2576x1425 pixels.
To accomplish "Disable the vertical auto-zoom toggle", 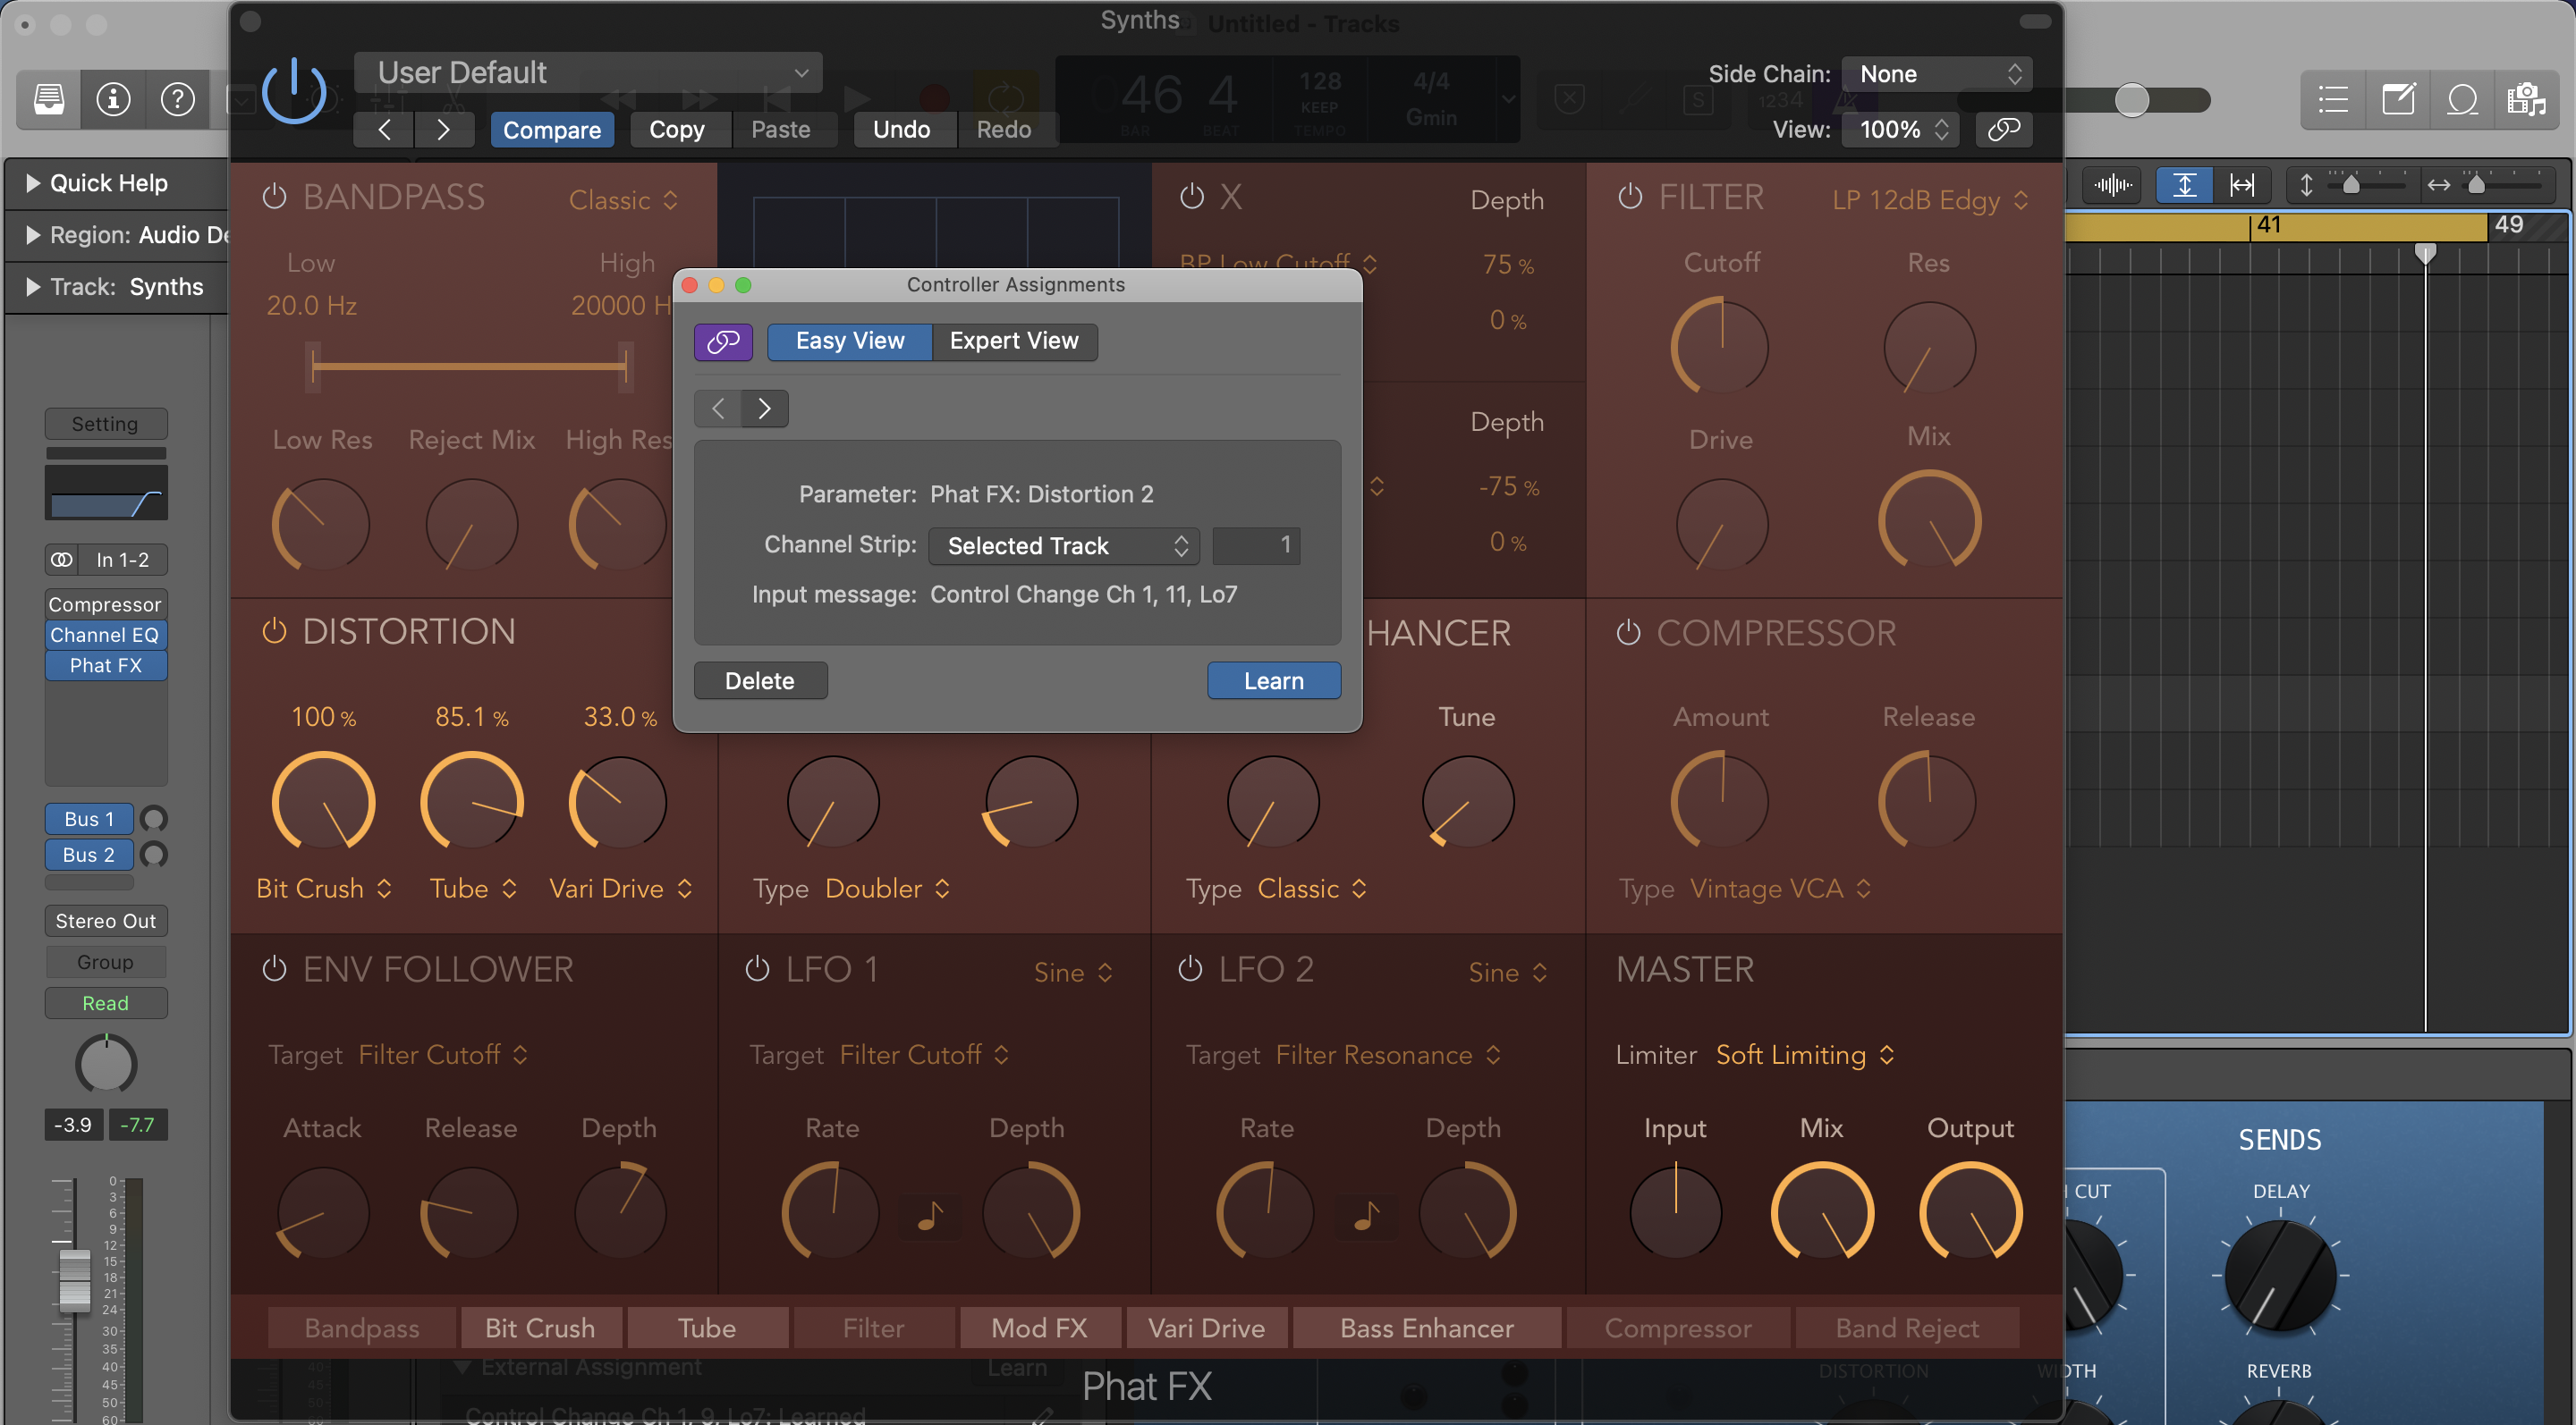I will [x=2185, y=184].
